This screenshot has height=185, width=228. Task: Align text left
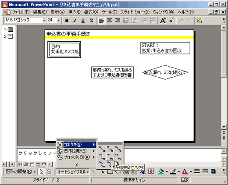[102, 21]
